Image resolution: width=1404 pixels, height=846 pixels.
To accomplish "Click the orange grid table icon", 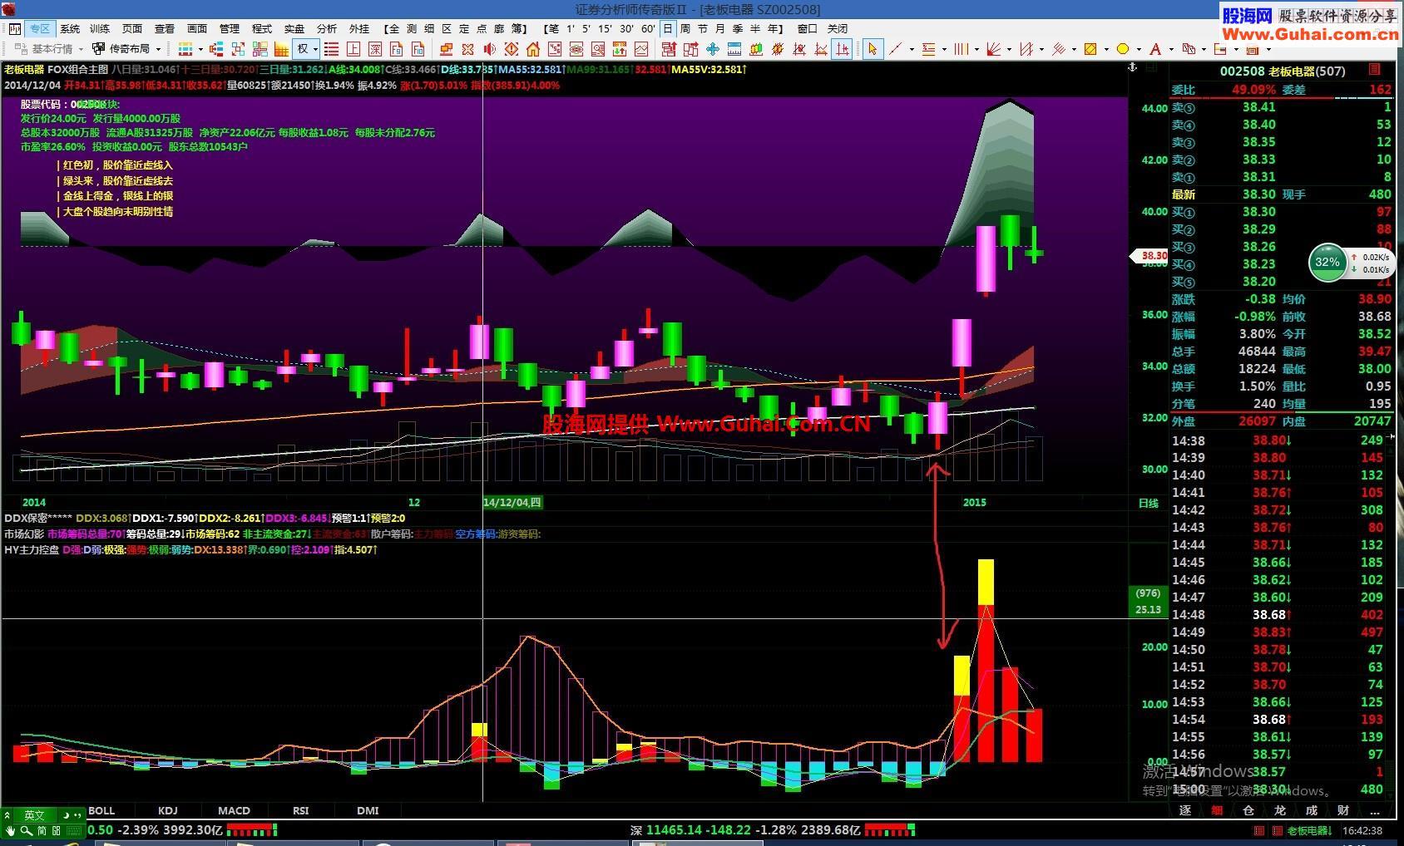I will (281, 49).
